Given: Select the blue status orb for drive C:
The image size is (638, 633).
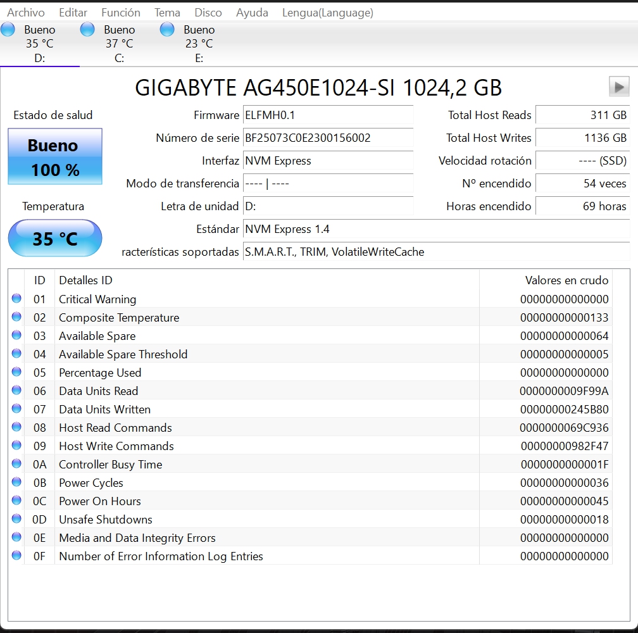Looking at the screenshot, I should click(x=87, y=30).
